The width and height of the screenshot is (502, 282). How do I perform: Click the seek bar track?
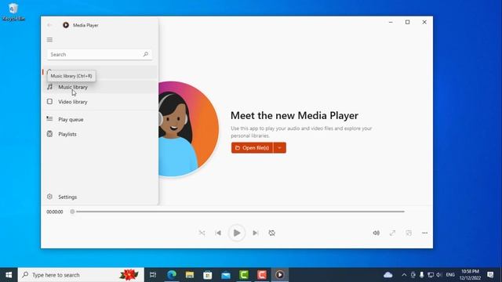(x=240, y=211)
